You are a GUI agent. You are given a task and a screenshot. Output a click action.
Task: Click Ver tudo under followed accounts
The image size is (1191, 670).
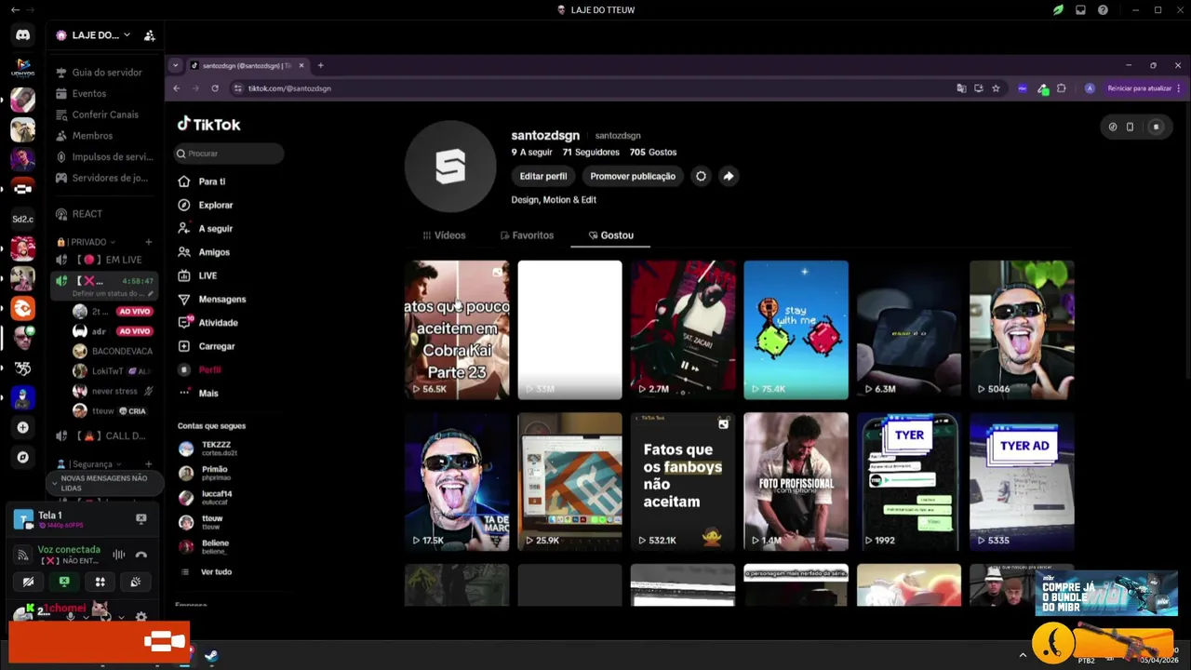pos(216,571)
